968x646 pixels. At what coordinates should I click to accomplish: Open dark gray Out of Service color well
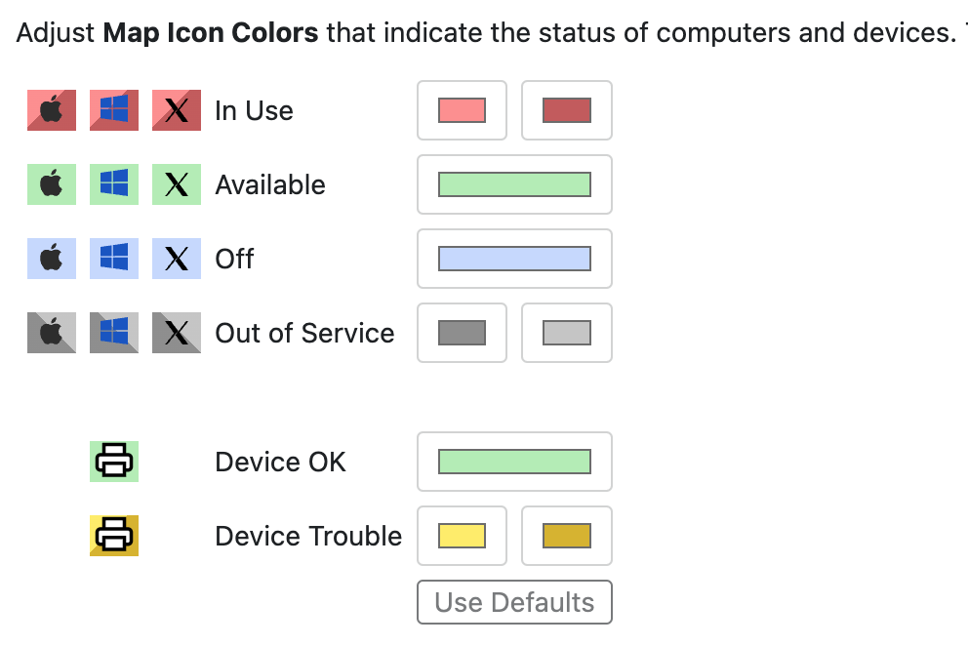click(x=462, y=333)
